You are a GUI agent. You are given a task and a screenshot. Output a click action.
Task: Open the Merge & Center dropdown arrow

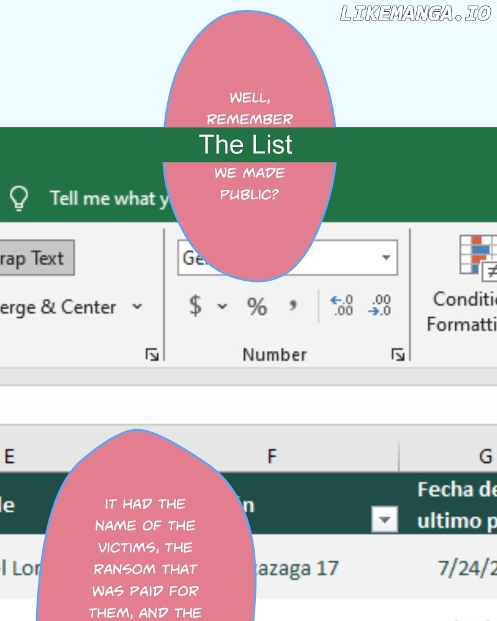137,307
